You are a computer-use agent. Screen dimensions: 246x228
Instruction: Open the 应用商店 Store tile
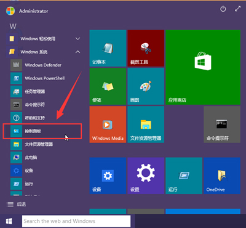click(203, 67)
